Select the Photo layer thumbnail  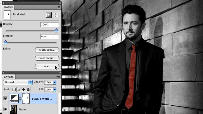point(13,109)
